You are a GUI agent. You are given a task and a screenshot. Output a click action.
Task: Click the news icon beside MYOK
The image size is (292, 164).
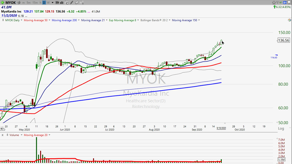(19, 3)
